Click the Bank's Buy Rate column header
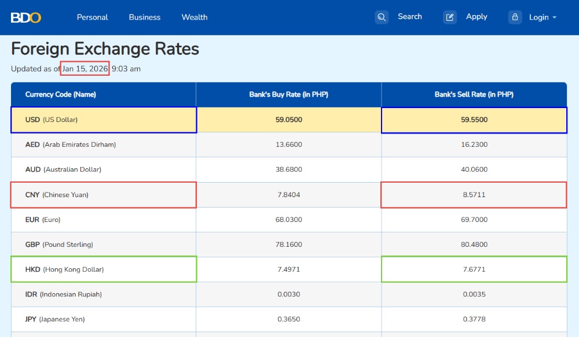Image resolution: width=579 pixels, height=337 pixels. [288, 94]
